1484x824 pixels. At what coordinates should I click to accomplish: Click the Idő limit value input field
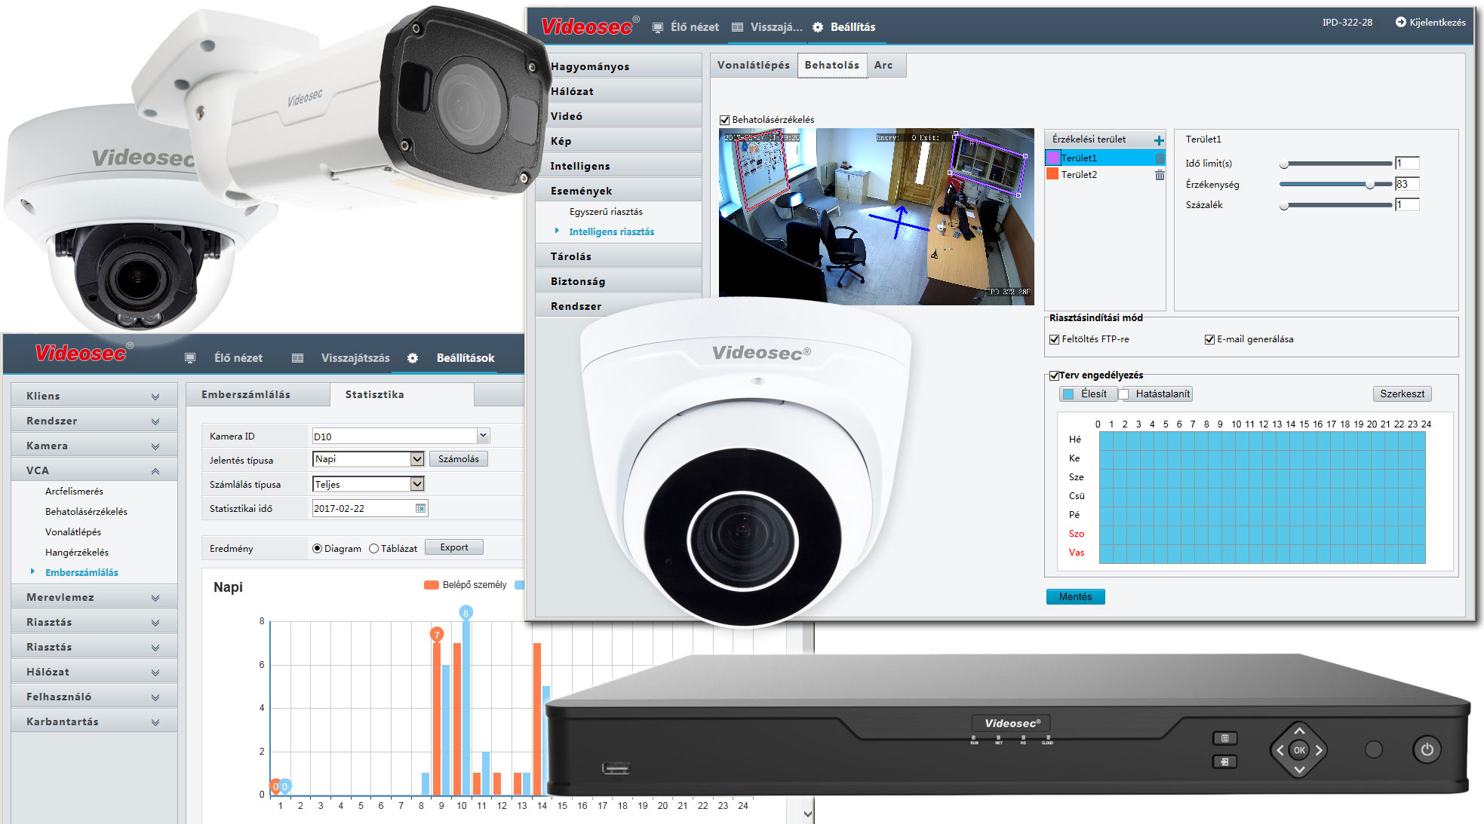(1407, 164)
